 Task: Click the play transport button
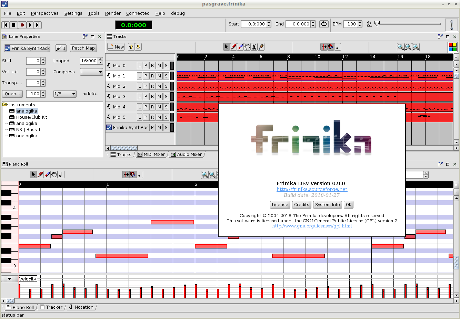30,25
